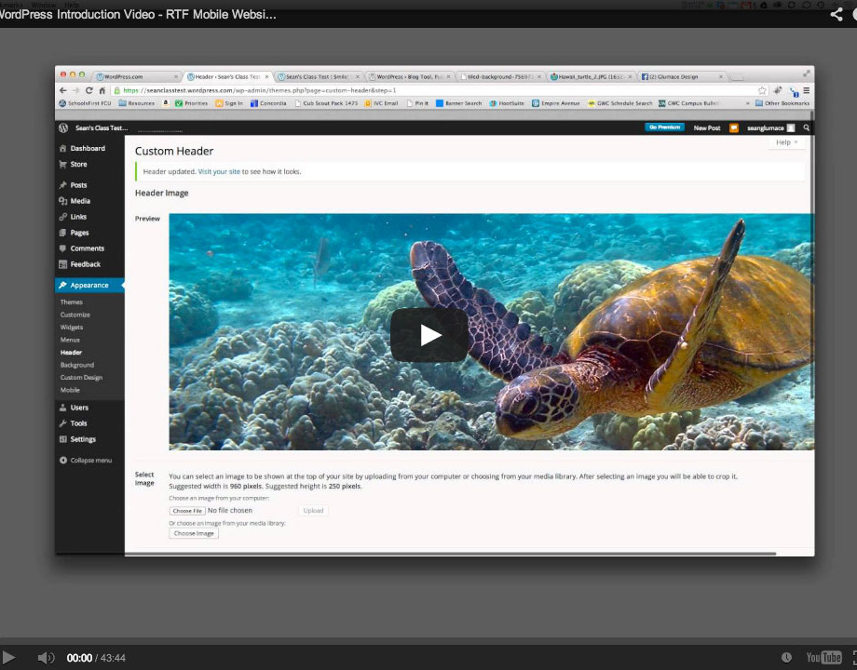Click the Upload button
Image resolution: width=857 pixels, height=670 pixels.
coord(313,511)
